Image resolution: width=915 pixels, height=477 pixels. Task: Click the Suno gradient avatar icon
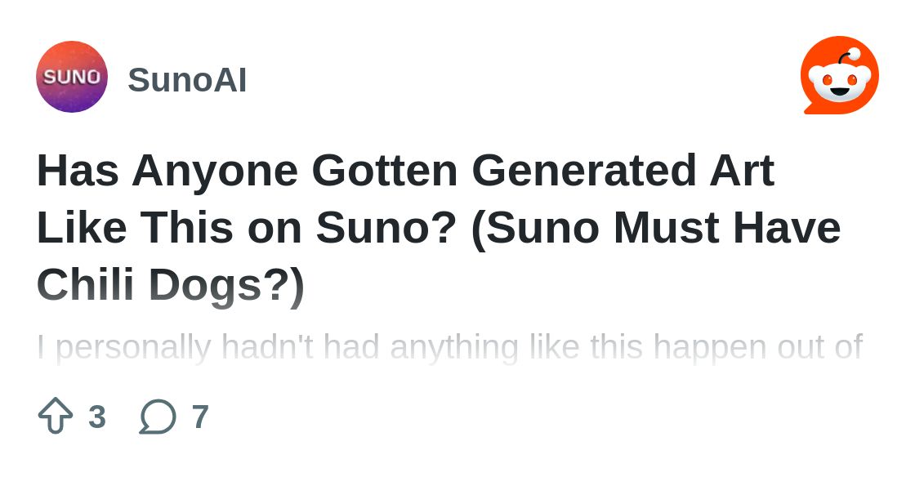[x=72, y=77]
